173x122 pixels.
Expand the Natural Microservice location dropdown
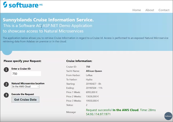[25, 87]
